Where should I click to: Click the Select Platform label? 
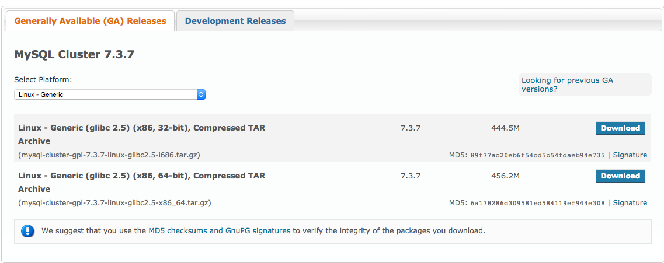pyautogui.click(x=43, y=79)
